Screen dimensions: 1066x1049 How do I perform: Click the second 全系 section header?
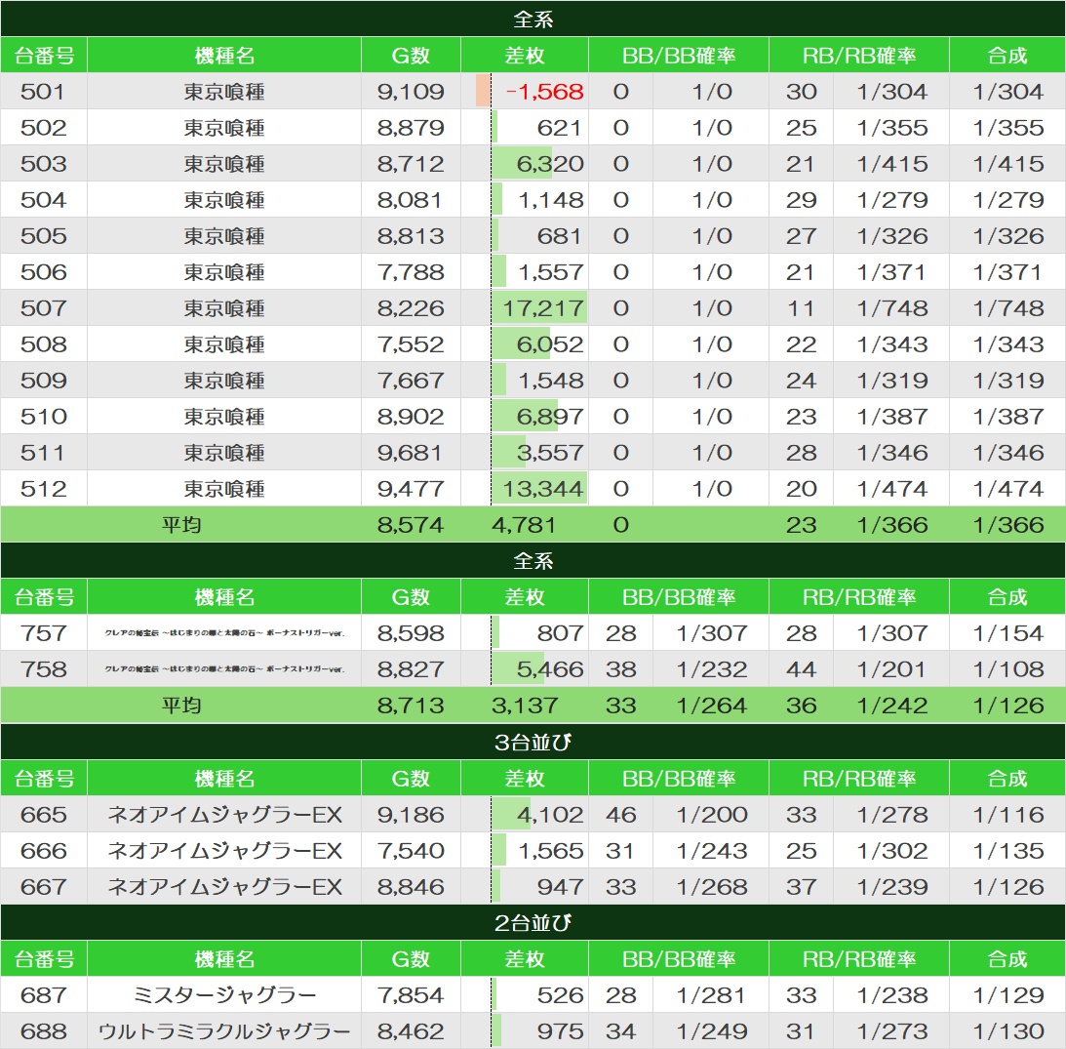tap(533, 560)
